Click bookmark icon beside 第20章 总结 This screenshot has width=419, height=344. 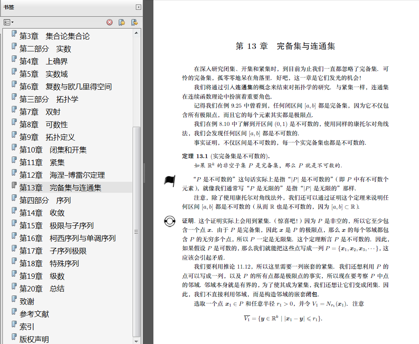(14, 287)
